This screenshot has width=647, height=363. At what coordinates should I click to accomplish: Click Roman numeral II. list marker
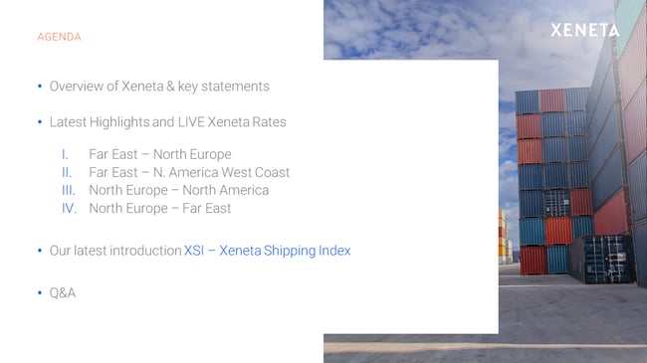click(67, 172)
